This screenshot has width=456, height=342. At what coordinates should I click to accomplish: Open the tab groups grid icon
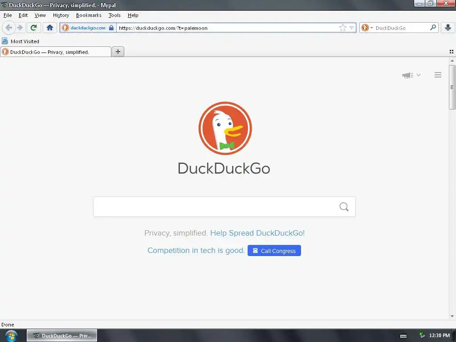coord(452,52)
